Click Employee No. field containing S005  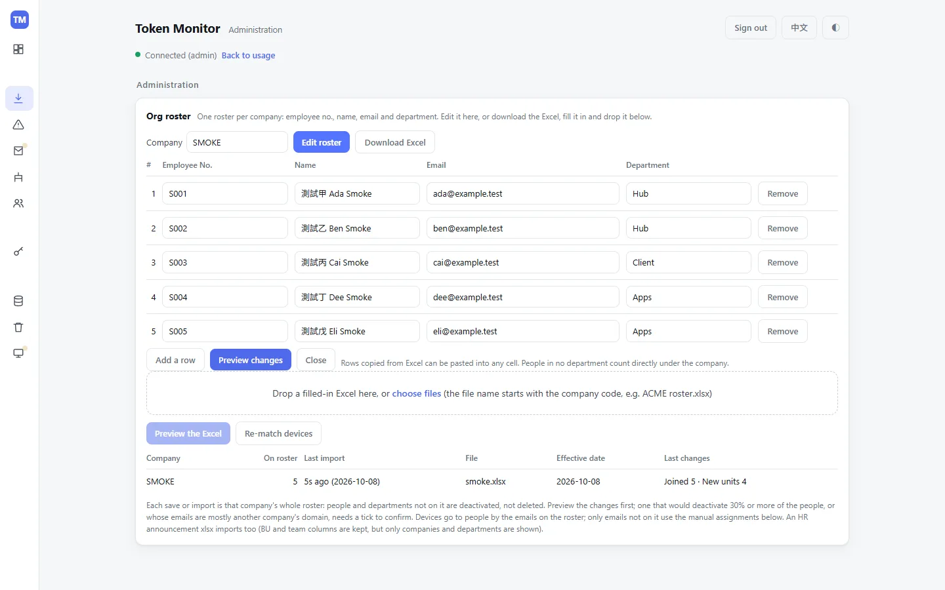coord(225,331)
